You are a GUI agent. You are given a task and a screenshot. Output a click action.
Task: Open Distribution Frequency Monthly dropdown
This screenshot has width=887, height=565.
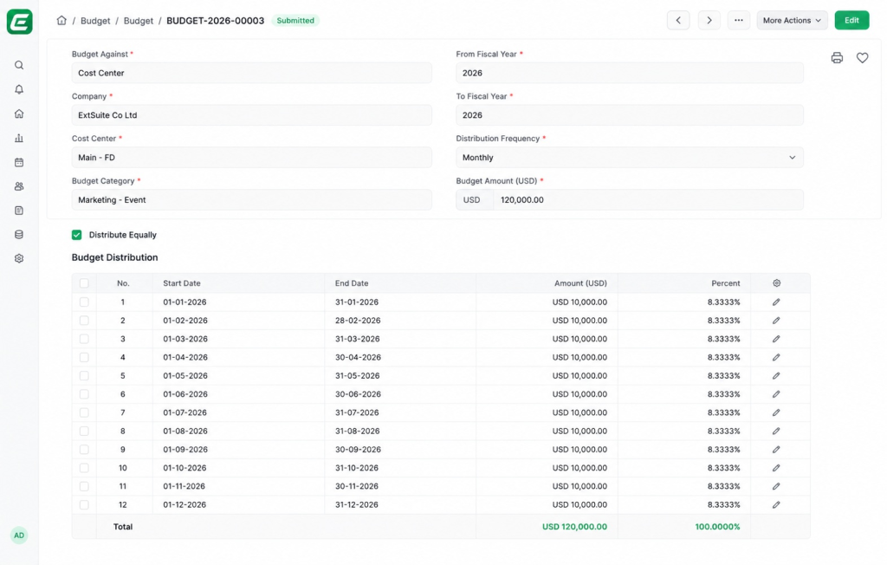(x=629, y=158)
